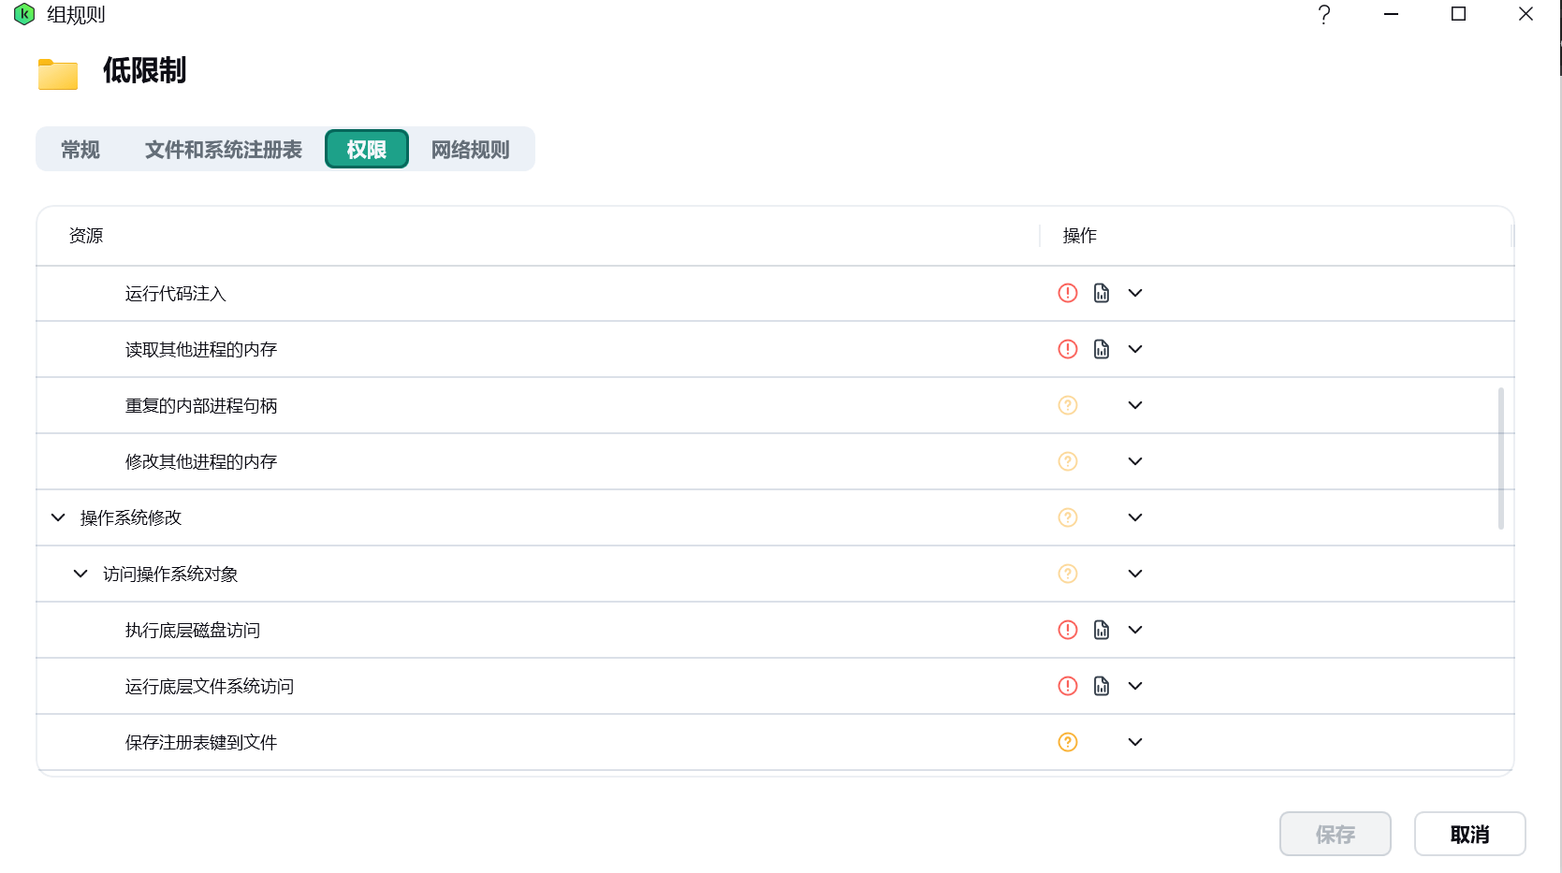
Task: Click the log report icon for 运行底层文件系统访问
Action: [x=1102, y=686]
